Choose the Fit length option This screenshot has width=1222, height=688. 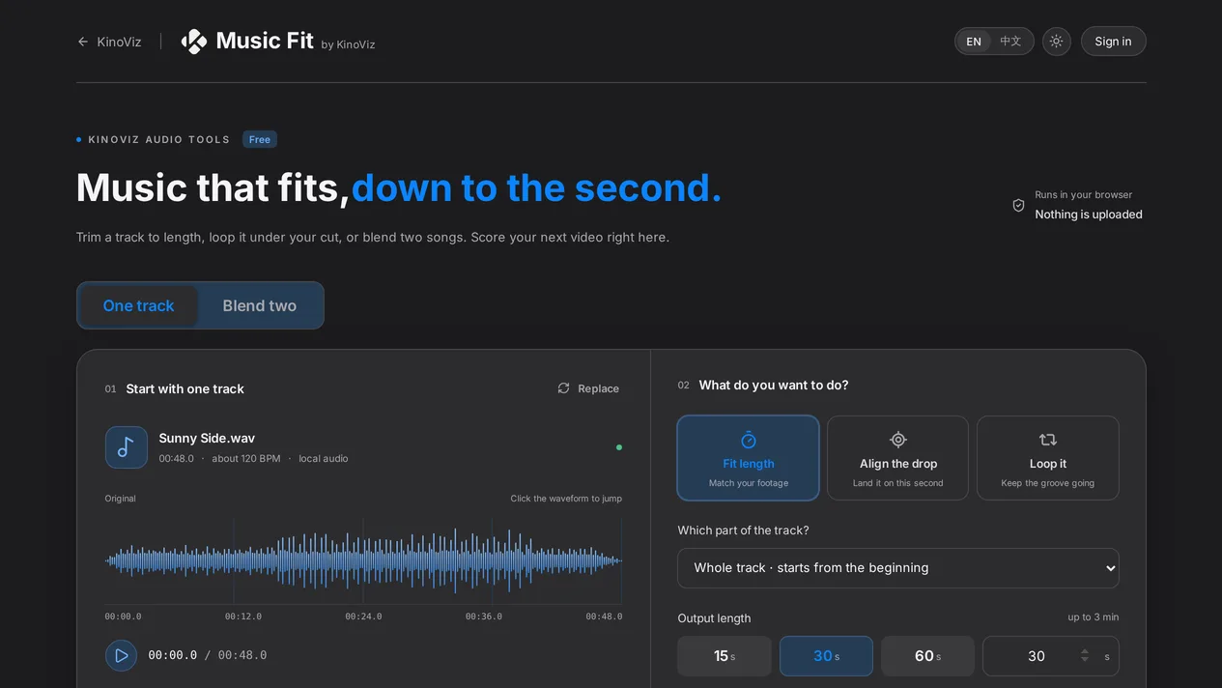[749, 458]
